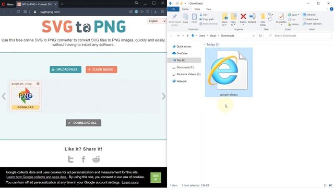Click the yellow DOWNLOAD button
The height and width of the screenshot is (188, 334).
(x=26, y=107)
